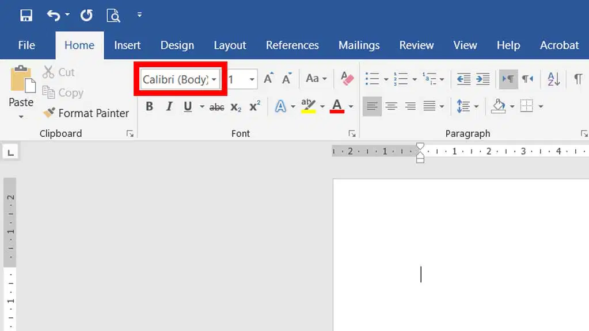Toggle Underline formatting
This screenshot has width=589, height=331.
click(x=188, y=106)
